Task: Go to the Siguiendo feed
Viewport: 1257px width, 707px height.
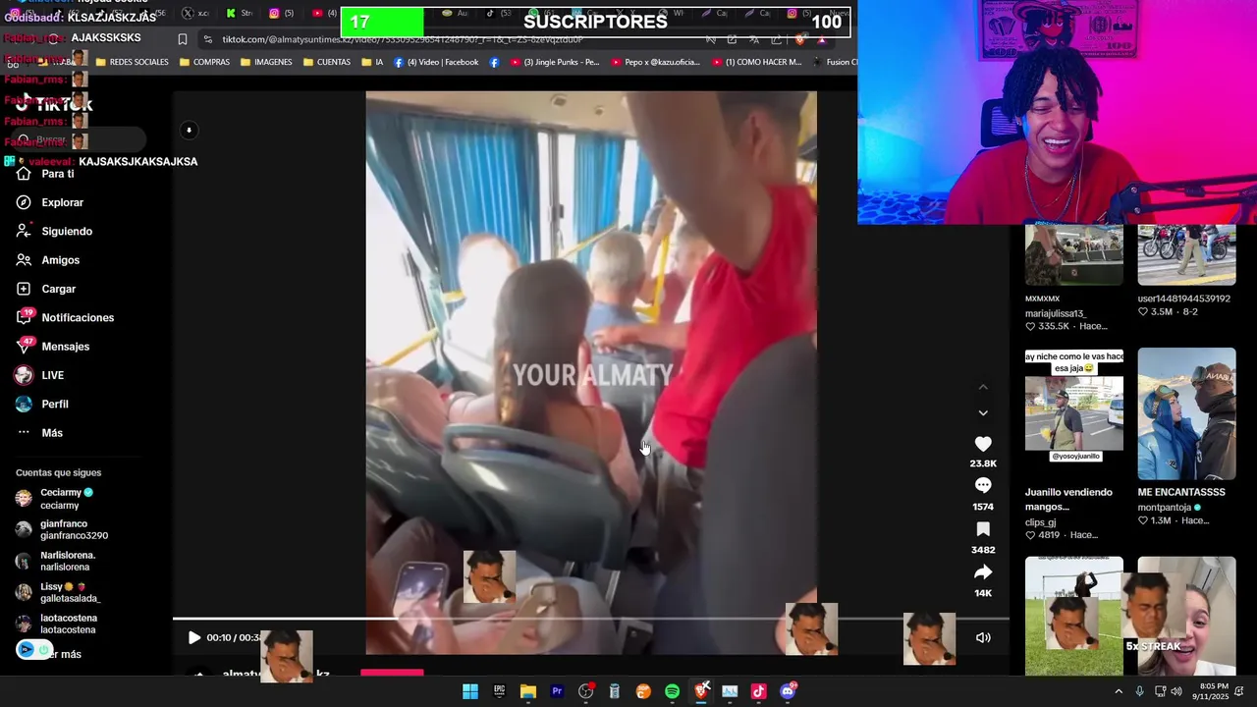Action: click(x=54, y=231)
